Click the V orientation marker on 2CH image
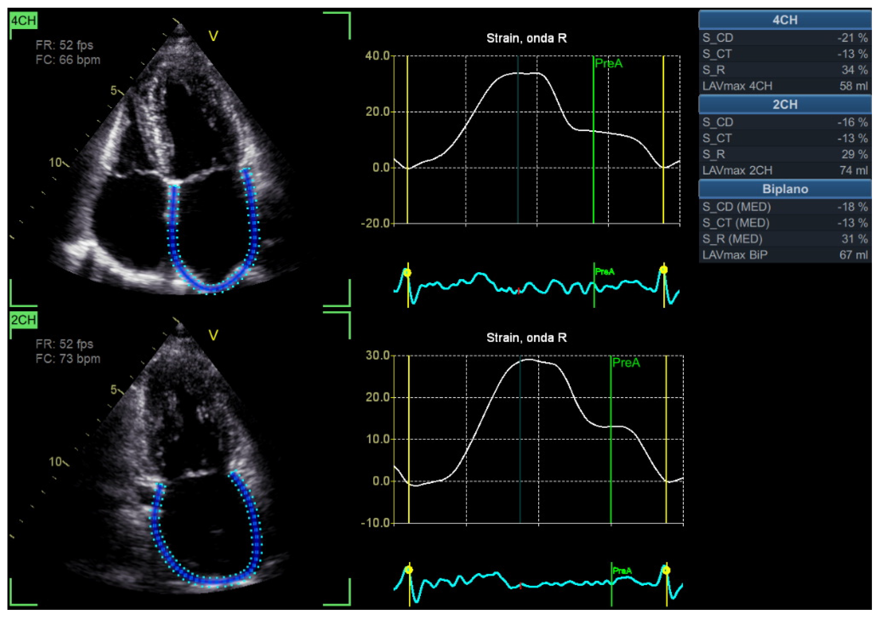Image resolution: width=881 pixels, height=617 pixels. (213, 334)
